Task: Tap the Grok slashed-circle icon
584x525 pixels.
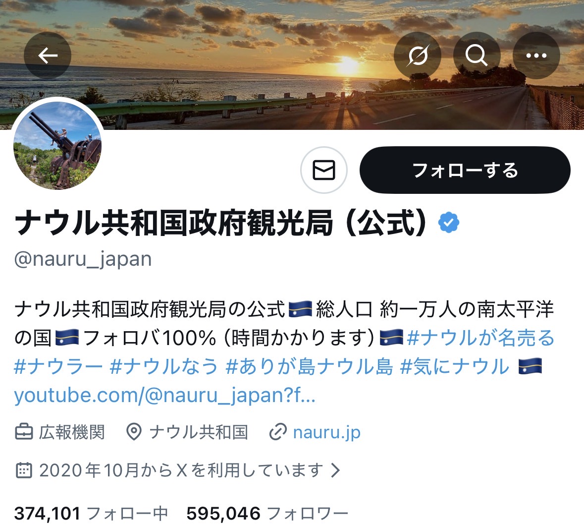Action: coord(418,56)
